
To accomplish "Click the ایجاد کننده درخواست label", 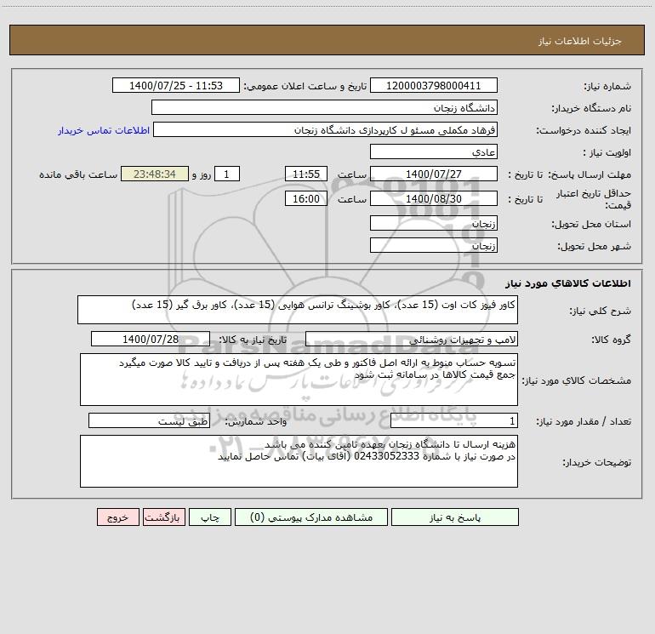I will coord(584,130).
